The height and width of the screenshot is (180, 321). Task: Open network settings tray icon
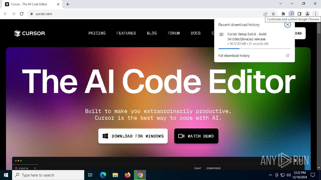pos(283,175)
